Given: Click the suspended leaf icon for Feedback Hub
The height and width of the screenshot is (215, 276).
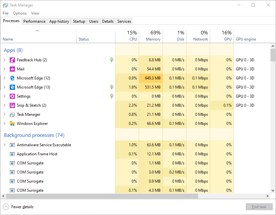Looking at the screenshot, I should [112, 60].
